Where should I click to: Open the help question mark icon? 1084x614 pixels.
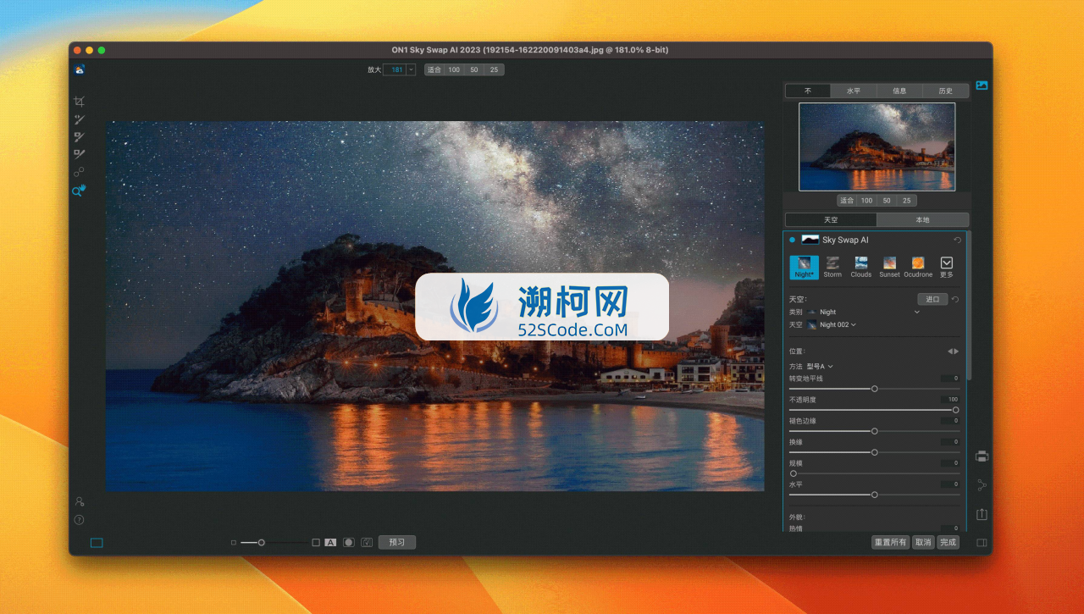79,520
